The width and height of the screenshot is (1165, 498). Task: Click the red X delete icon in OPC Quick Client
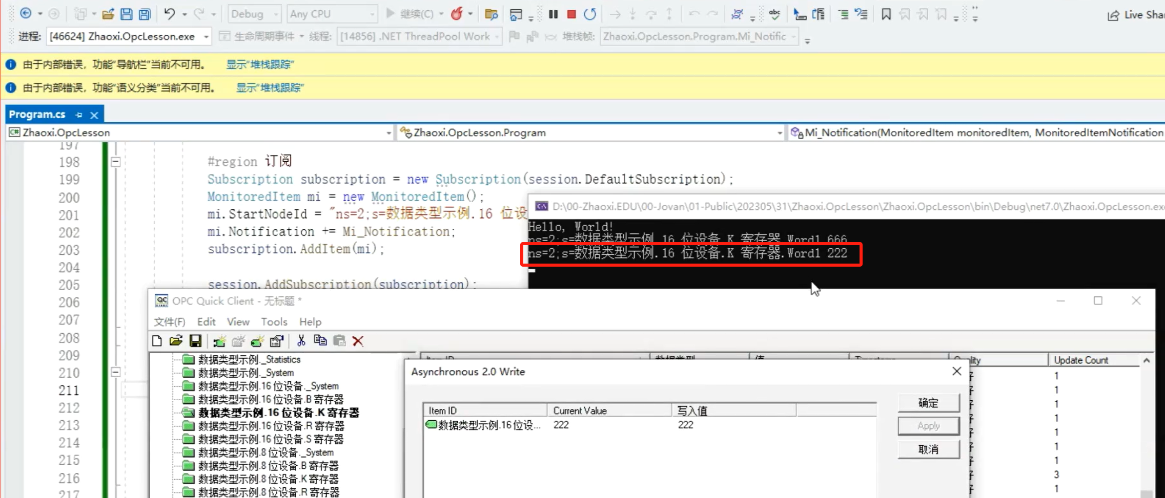click(x=358, y=341)
